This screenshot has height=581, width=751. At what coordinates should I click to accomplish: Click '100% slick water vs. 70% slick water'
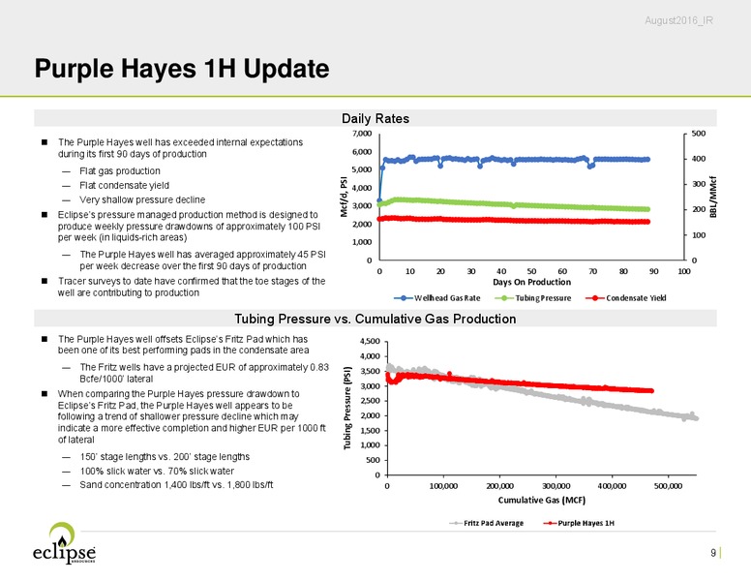coord(157,472)
